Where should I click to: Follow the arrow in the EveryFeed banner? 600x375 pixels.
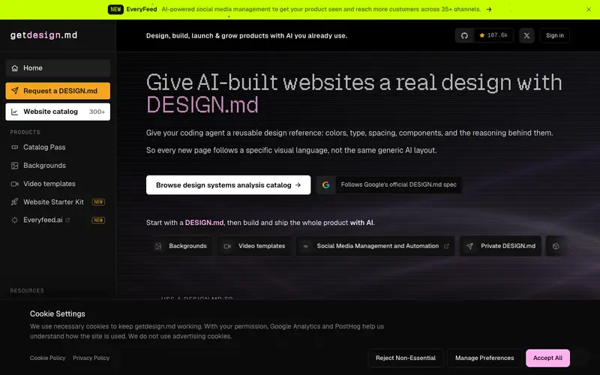click(x=489, y=10)
